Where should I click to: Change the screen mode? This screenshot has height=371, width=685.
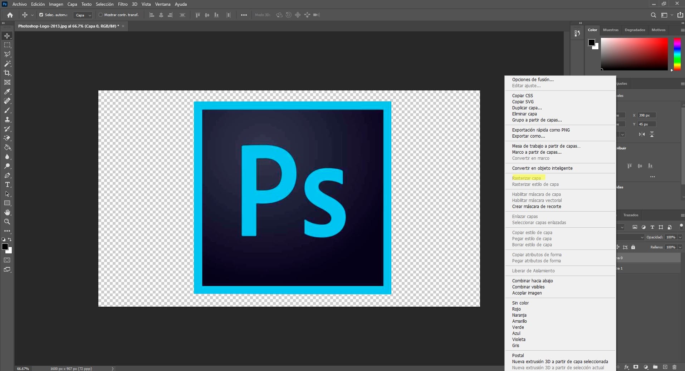pos(7,269)
